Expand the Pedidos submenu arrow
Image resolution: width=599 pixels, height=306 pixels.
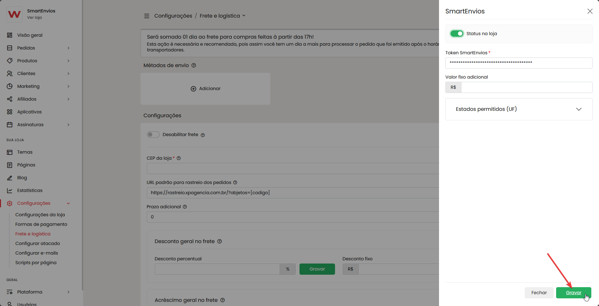[x=68, y=48]
